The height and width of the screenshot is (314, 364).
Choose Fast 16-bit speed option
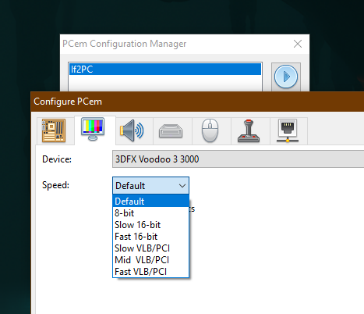pos(150,237)
